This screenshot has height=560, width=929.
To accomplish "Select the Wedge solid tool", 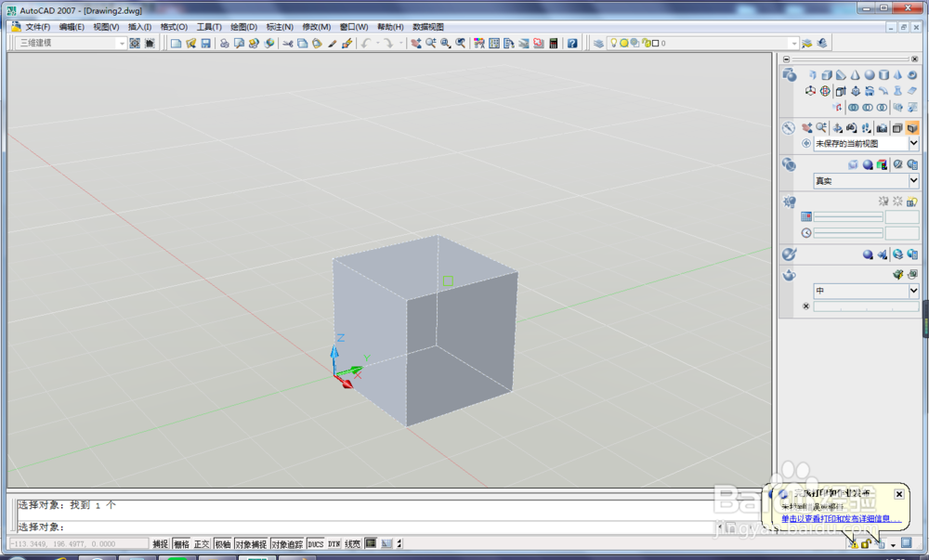I will point(842,74).
